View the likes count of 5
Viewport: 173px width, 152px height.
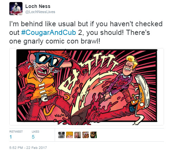(33, 137)
